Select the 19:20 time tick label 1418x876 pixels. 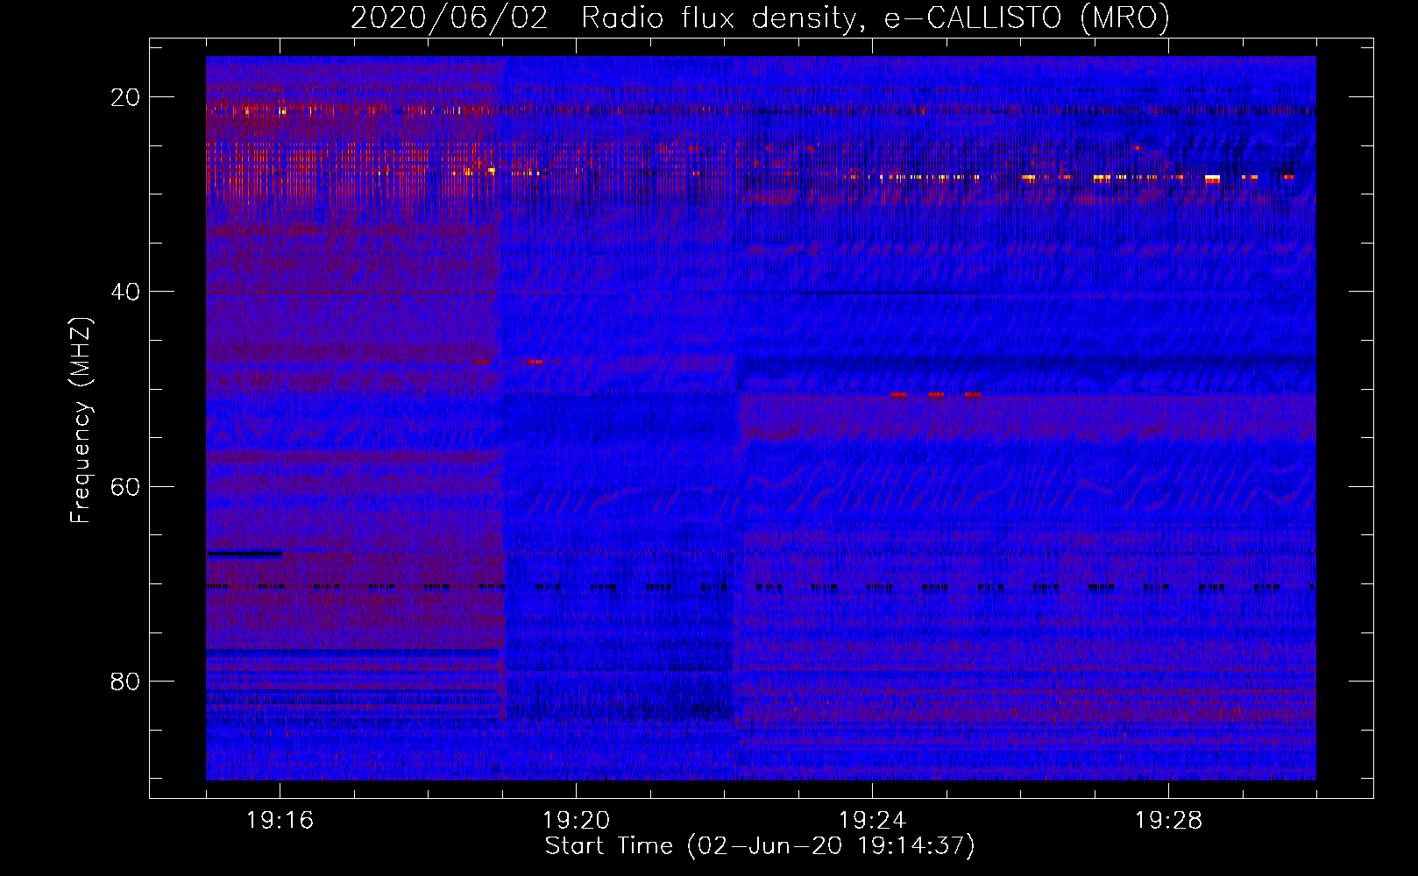pyautogui.click(x=576, y=821)
